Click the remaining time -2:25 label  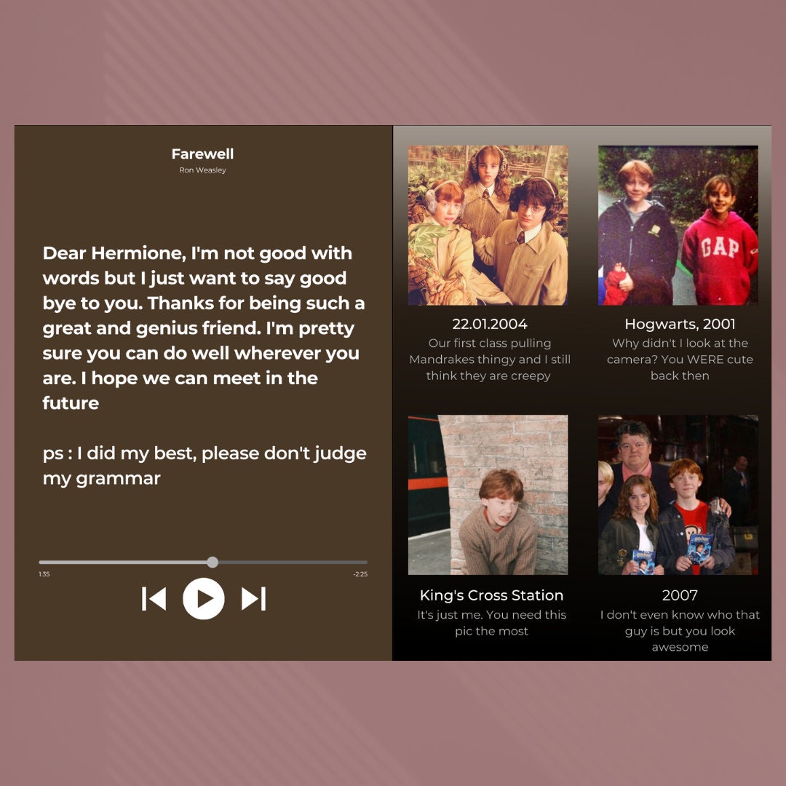pyautogui.click(x=360, y=574)
